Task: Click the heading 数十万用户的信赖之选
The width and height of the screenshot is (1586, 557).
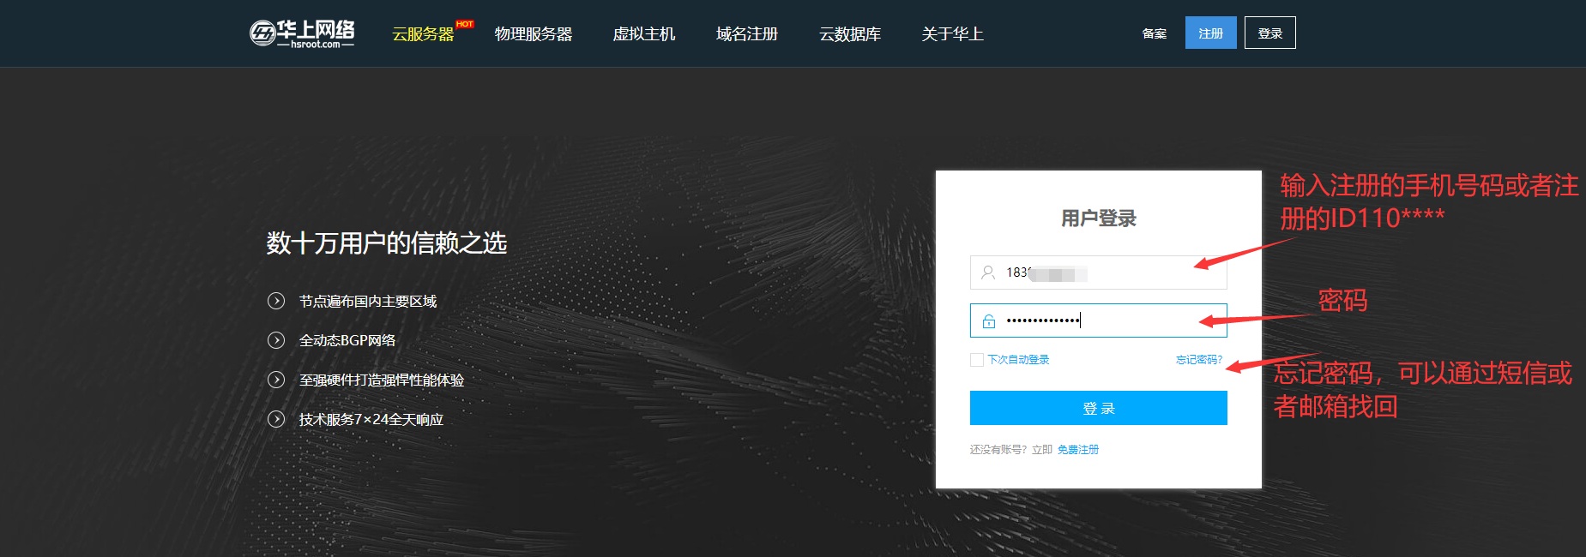Action: (x=387, y=243)
